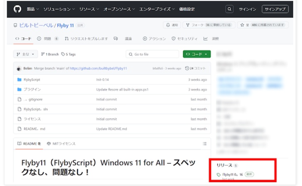The height and width of the screenshot is (186, 302).
Task: Select the README を tab
Action: (x=29, y=143)
